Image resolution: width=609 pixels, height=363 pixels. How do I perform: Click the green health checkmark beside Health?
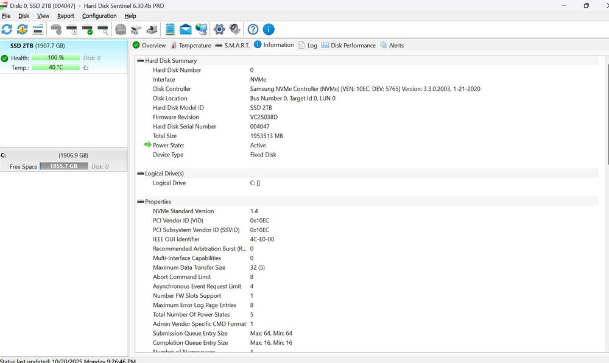click(x=5, y=58)
